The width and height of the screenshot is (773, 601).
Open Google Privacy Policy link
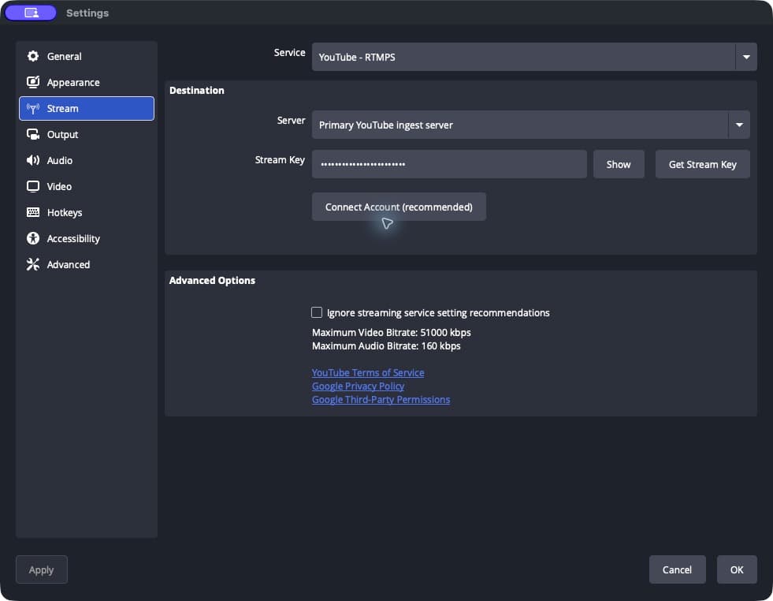click(x=358, y=386)
